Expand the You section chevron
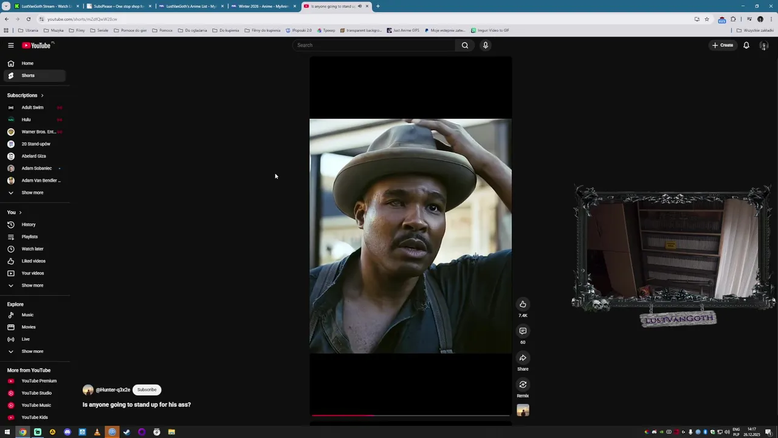Viewport: 778px width, 438px height. 20,212
